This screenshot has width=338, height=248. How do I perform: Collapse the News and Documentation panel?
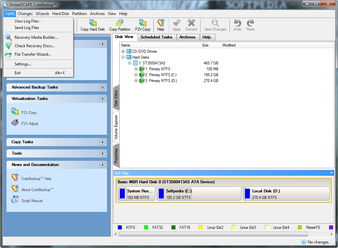point(102,165)
